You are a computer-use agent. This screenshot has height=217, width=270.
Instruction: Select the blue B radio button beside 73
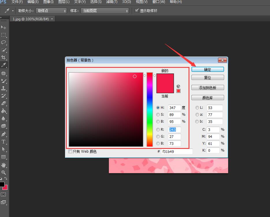[158, 143]
